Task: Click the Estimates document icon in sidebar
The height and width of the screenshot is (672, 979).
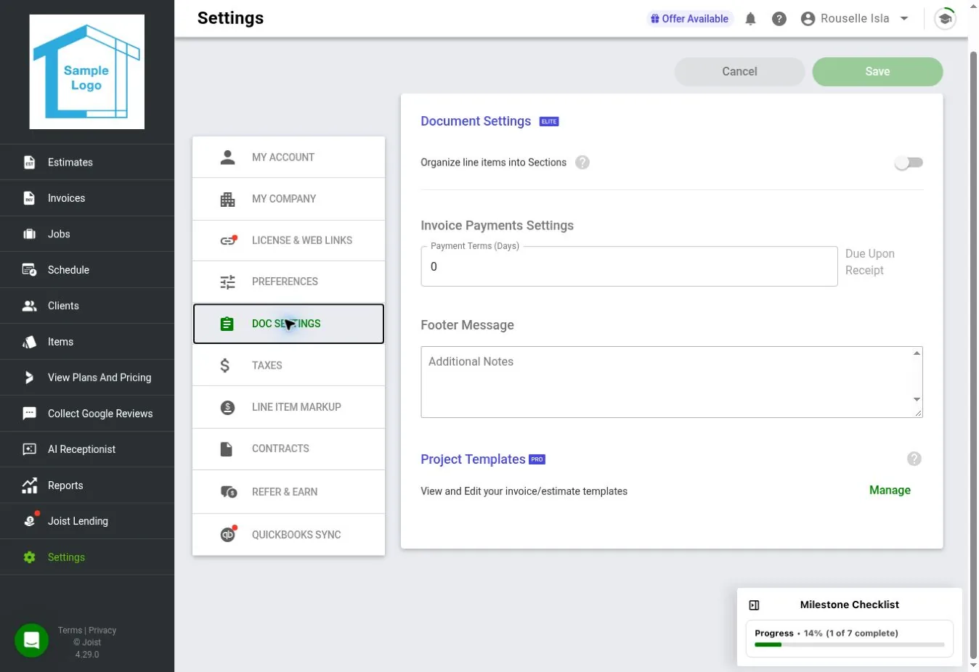Action: (x=29, y=163)
